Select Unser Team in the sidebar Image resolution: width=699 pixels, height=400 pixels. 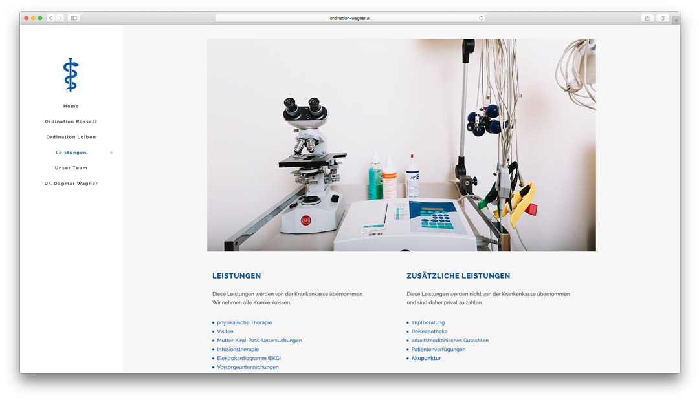(71, 168)
